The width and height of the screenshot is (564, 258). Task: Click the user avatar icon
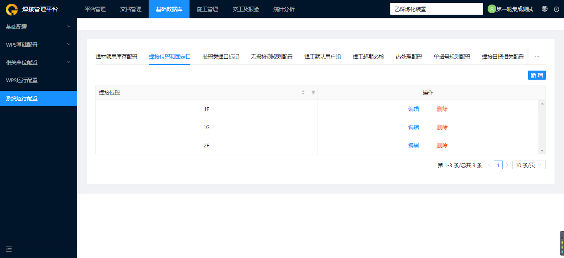tap(492, 9)
